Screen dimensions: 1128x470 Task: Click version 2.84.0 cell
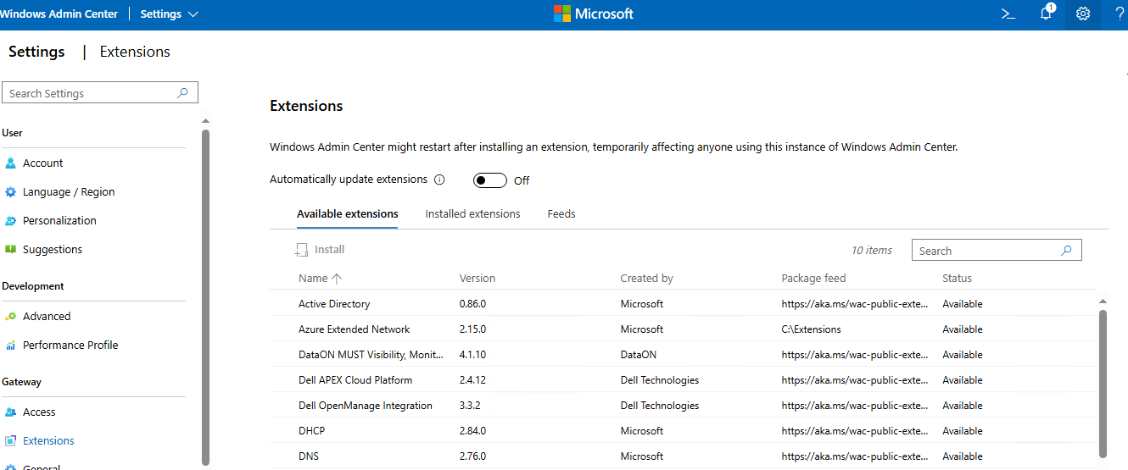click(473, 431)
